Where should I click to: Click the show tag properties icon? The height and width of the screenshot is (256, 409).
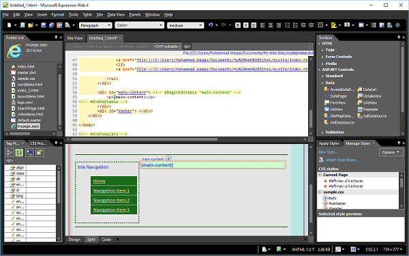[x=39, y=152]
